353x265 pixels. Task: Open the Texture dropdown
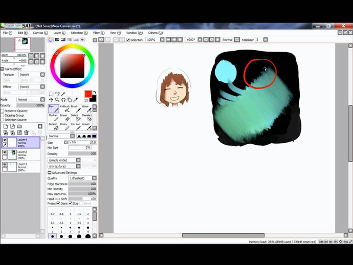42,75
